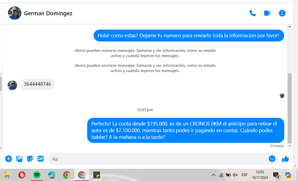This screenshot has width=298, height=181.
Task: Start a video call from chat header
Action: 267,13
